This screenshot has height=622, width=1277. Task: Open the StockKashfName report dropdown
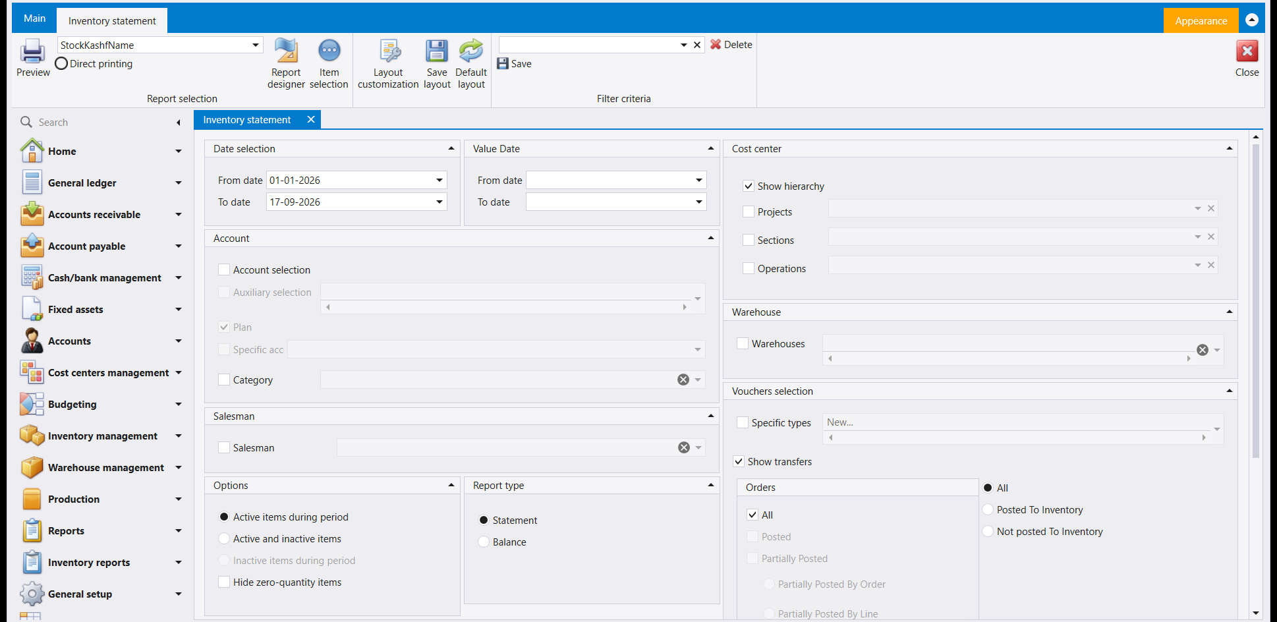pyautogui.click(x=256, y=45)
